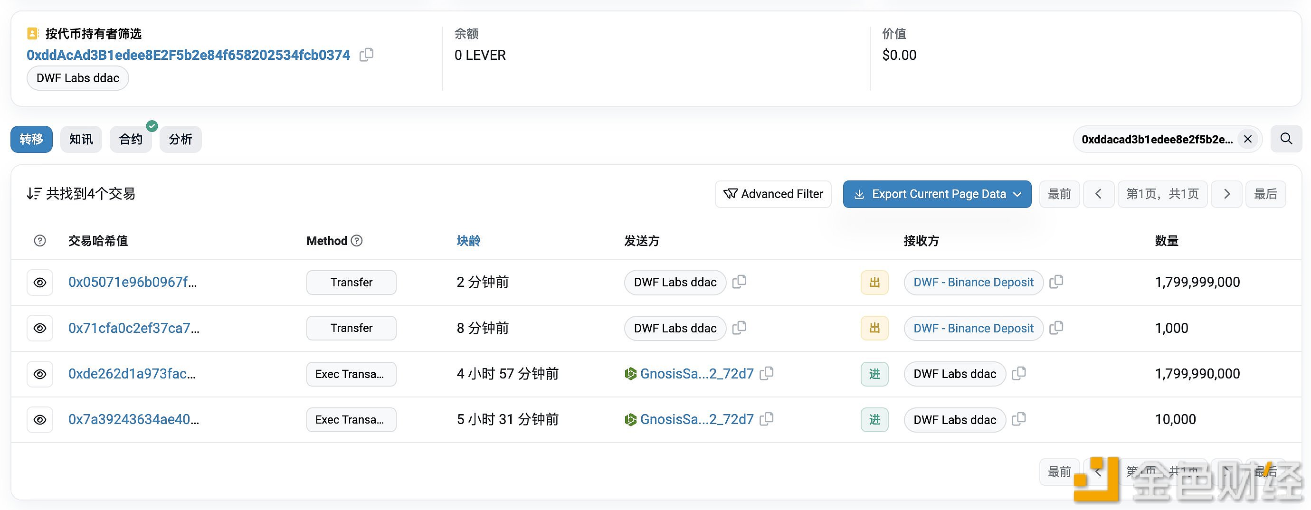Open Advanced Filter options
This screenshot has height=510, width=1311.
pyautogui.click(x=773, y=194)
